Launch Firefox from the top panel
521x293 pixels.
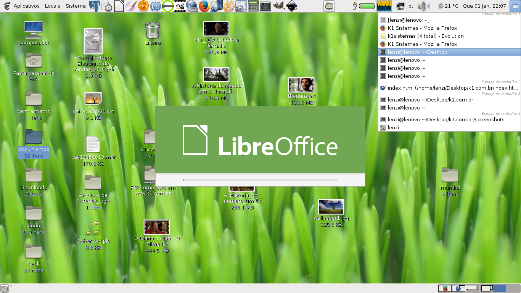(x=204, y=6)
